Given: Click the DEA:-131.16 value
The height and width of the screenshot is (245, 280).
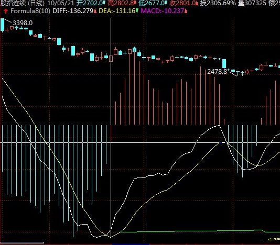Looking at the screenshot, I should point(117,11).
